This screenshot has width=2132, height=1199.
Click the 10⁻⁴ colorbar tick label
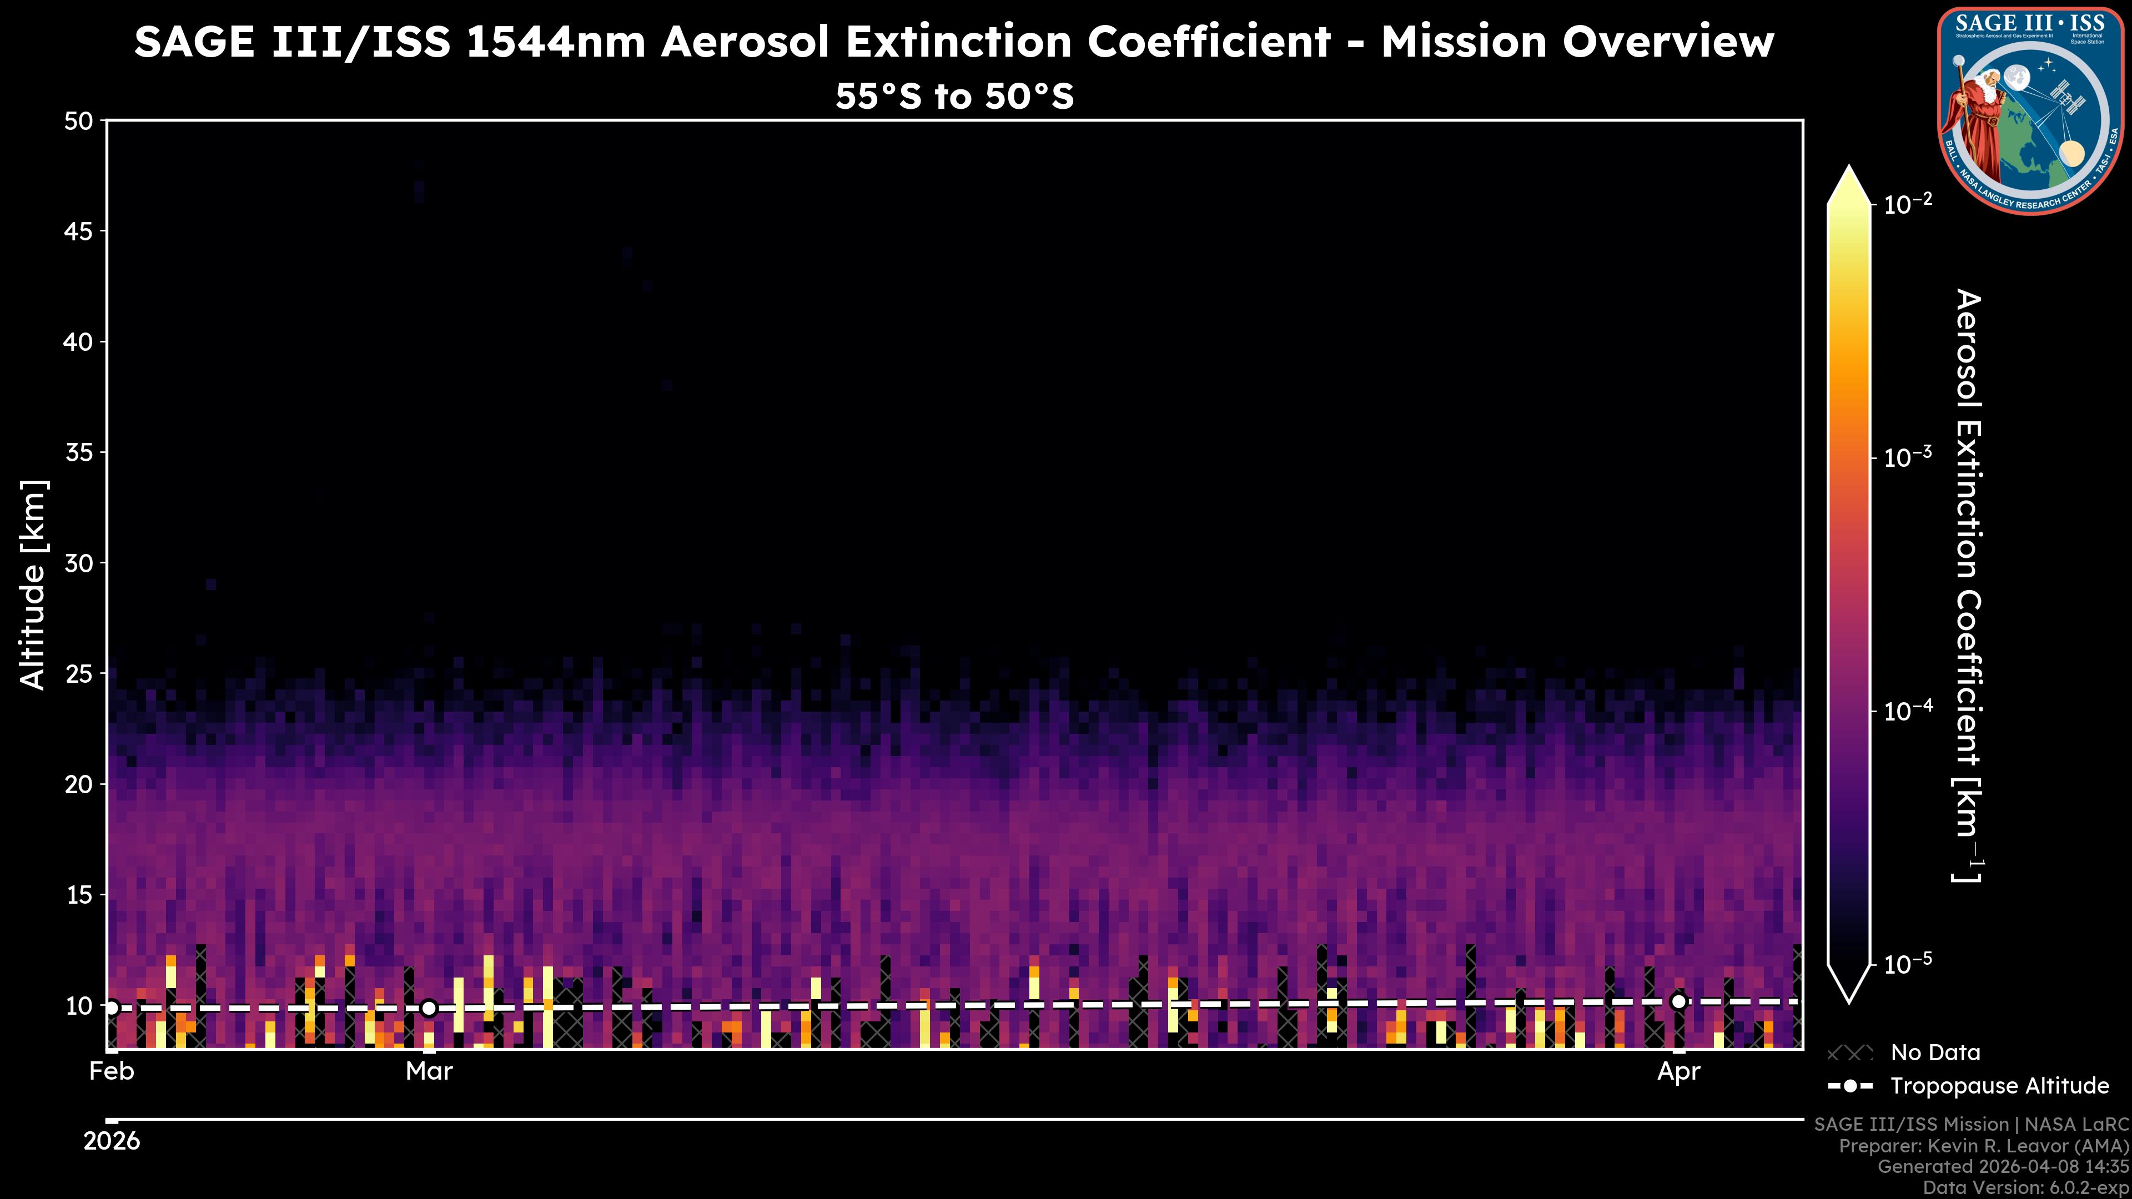1908,711
